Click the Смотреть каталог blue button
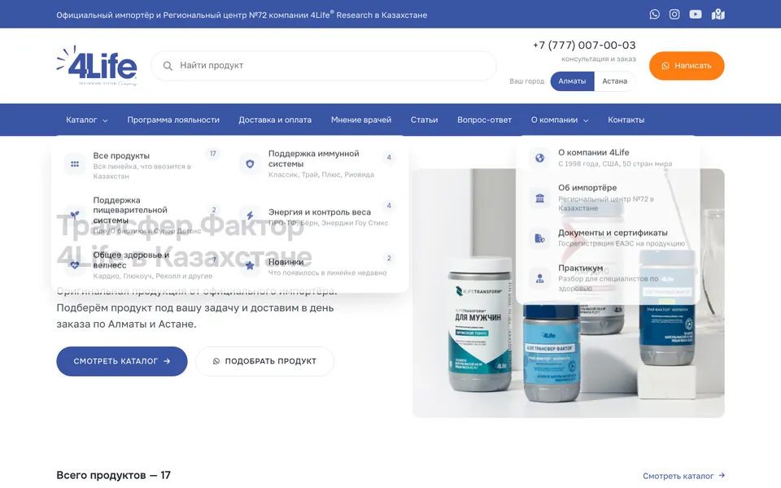Screen dimensions: 781x488 point(121,361)
